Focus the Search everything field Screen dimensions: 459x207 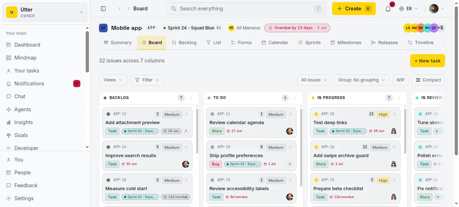(246, 9)
